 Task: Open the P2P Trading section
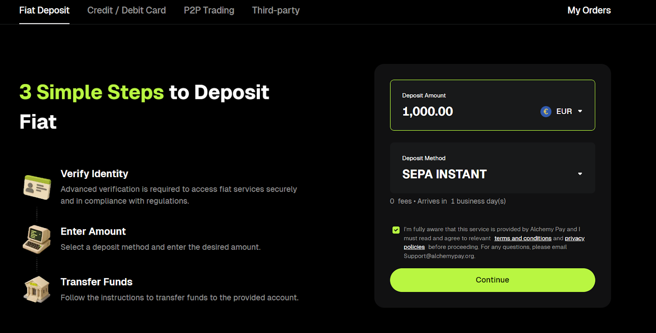[x=209, y=10]
